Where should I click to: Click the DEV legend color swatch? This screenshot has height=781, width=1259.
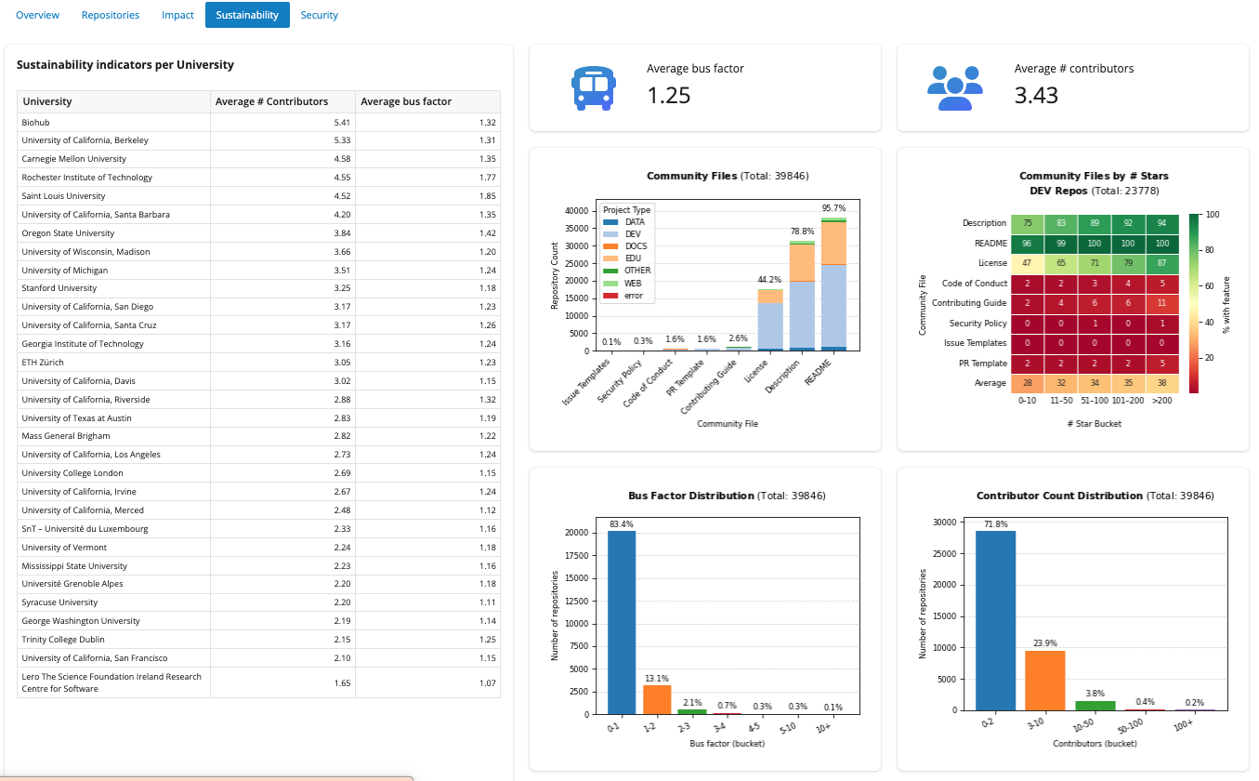pos(610,234)
